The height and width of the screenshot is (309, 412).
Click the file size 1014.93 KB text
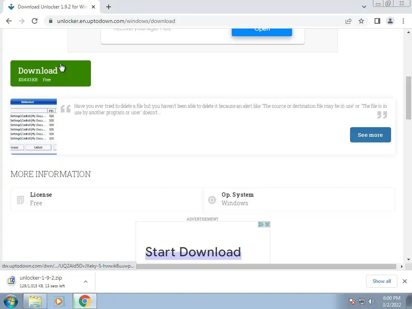pyautogui.click(x=28, y=80)
